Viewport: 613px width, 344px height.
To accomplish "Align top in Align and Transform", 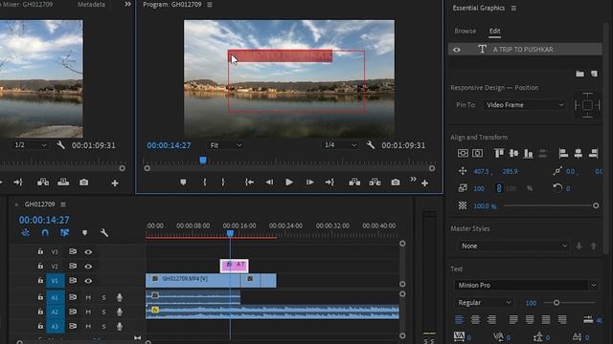I will pos(499,153).
